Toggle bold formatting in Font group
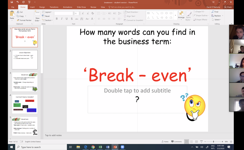Screen dimensions: 244x150 pos(57,19)
